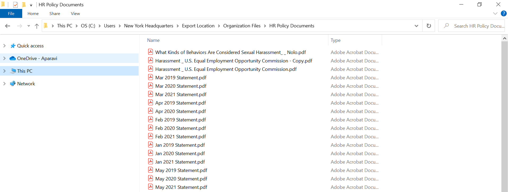This screenshot has width=508, height=192.
Task: Expand the Network tree node
Action: (4, 84)
